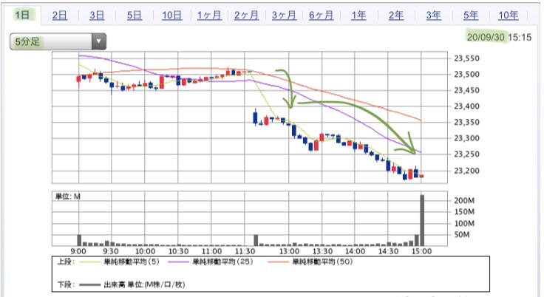Click the 100M volume axis label
This screenshot has width=544, height=297.
tap(464, 223)
